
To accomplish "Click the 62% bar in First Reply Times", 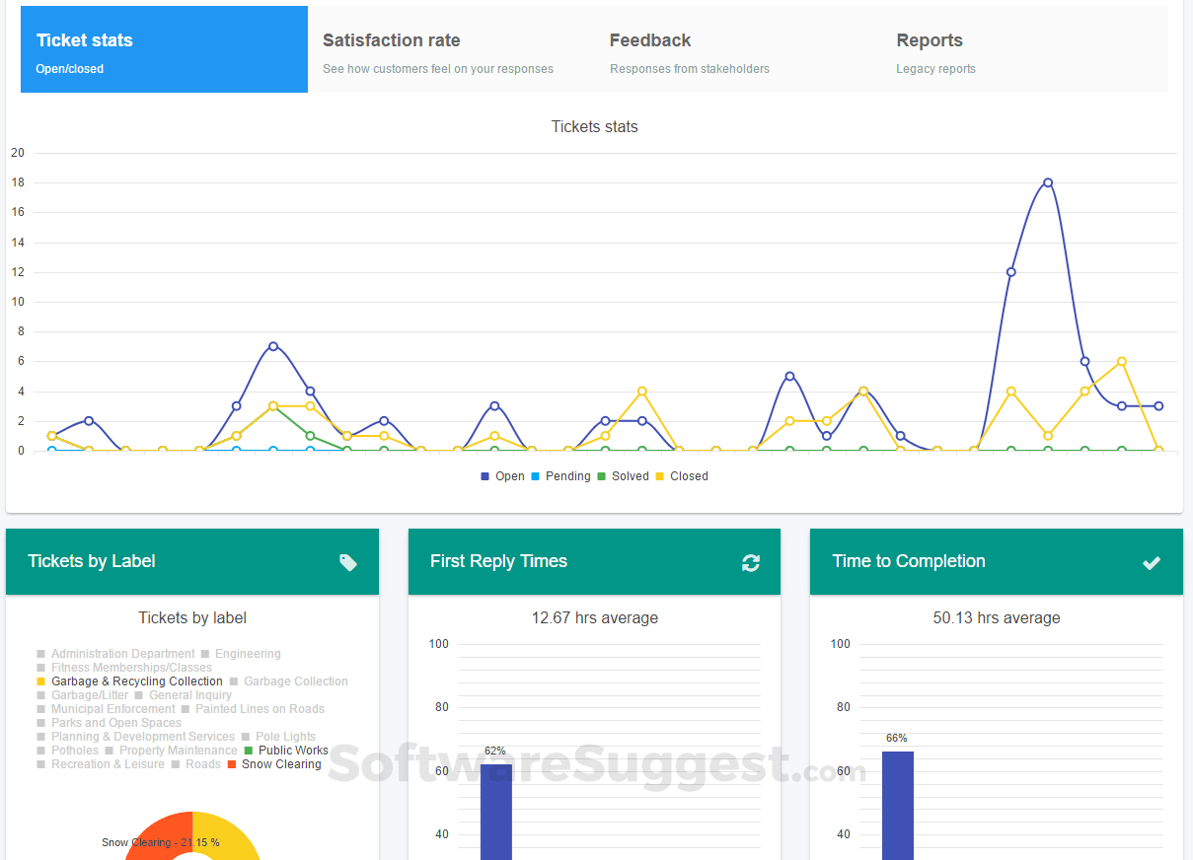I will (x=496, y=809).
